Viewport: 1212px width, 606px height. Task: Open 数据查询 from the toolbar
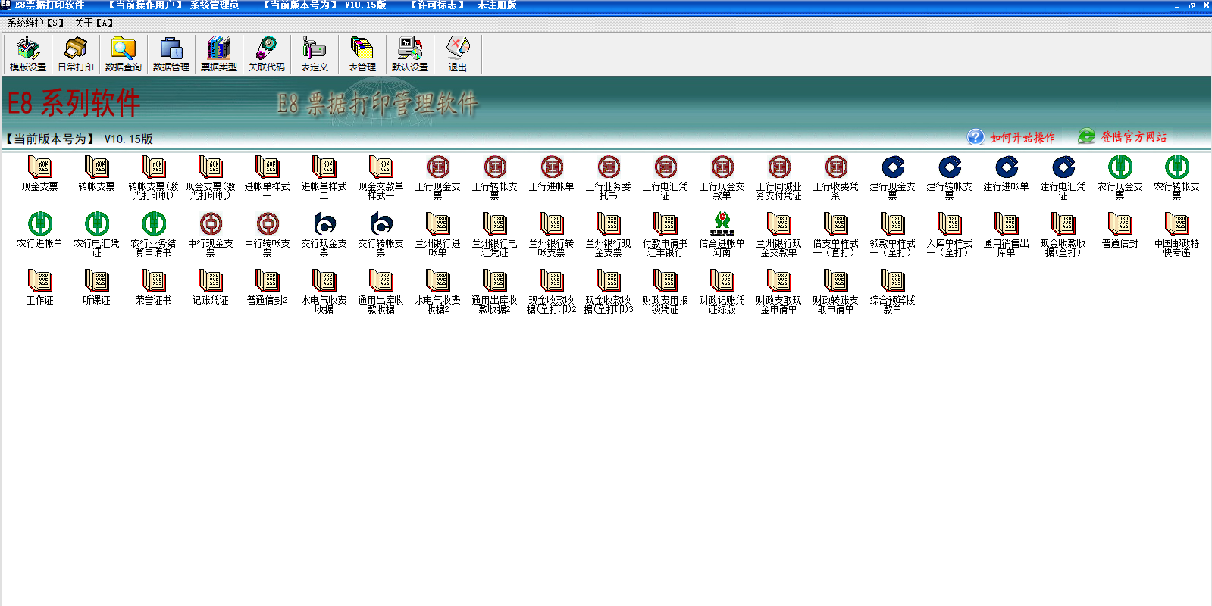coord(124,54)
